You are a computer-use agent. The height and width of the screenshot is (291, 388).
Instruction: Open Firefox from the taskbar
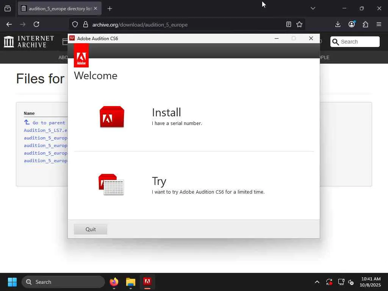coord(114,282)
